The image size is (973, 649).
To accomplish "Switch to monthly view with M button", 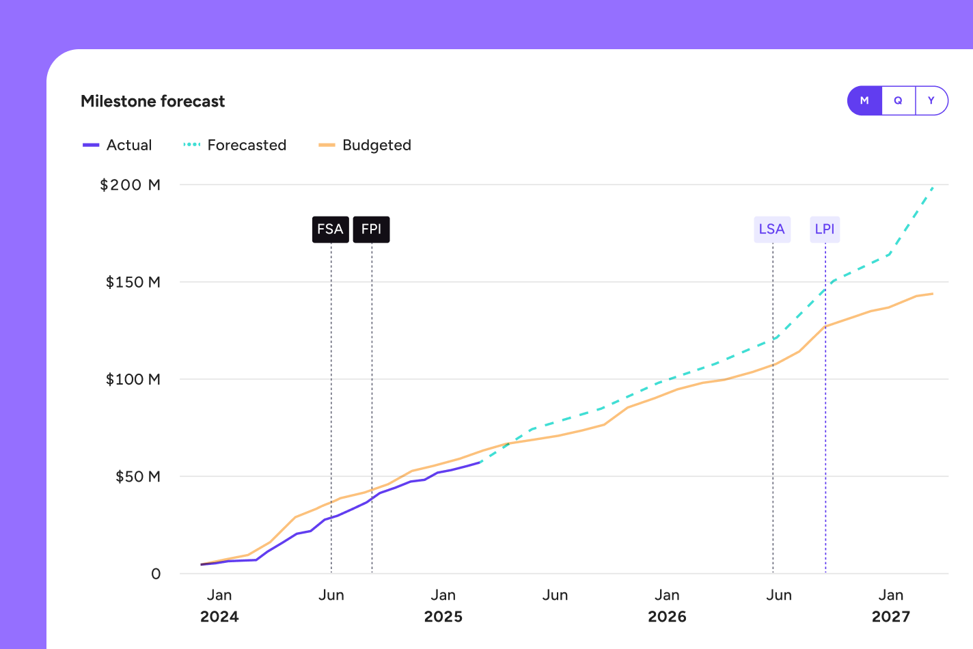I will 864,100.
